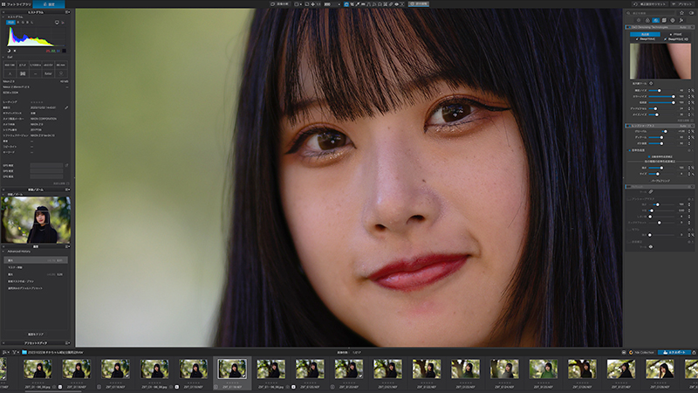Select the DeepPRIME XD denoise option
This screenshot has height=393, width=698.
[677, 39]
